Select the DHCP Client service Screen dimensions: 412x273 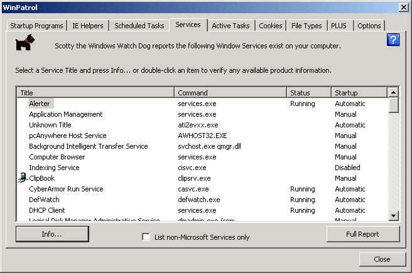click(x=46, y=210)
